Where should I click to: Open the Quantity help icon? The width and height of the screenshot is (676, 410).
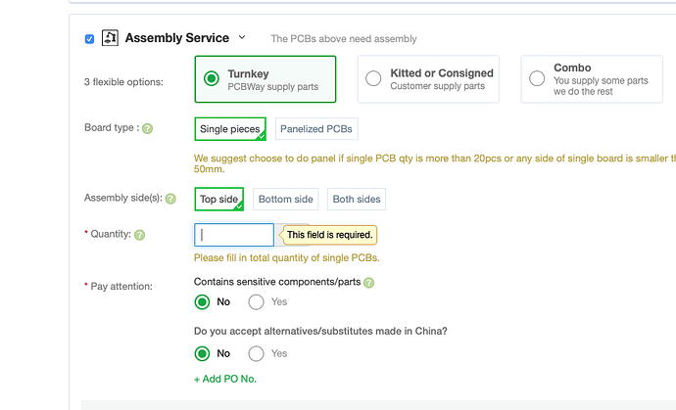coord(140,235)
